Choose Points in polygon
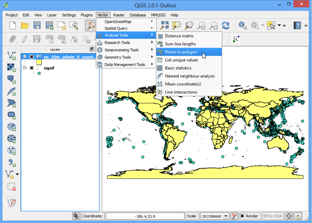This screenshot has height=223, width=312. pos(189,52)
